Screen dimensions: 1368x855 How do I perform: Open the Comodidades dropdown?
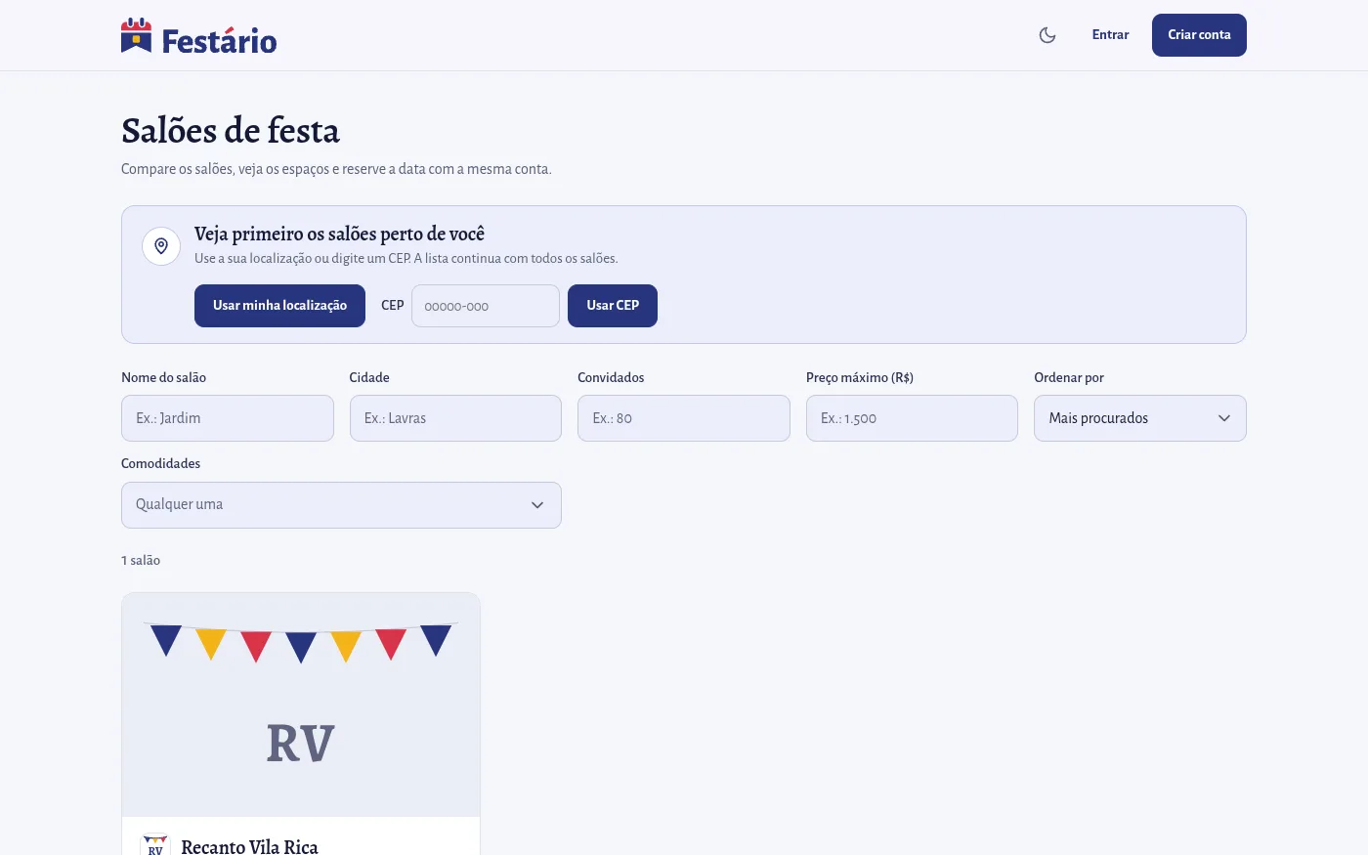(x=341, y=505)
